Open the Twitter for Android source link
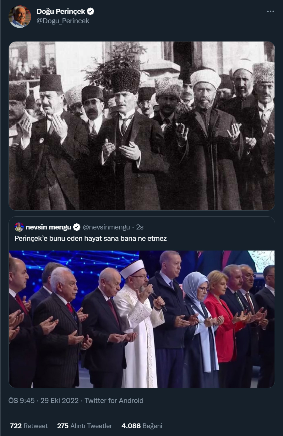 click(114, 400)
